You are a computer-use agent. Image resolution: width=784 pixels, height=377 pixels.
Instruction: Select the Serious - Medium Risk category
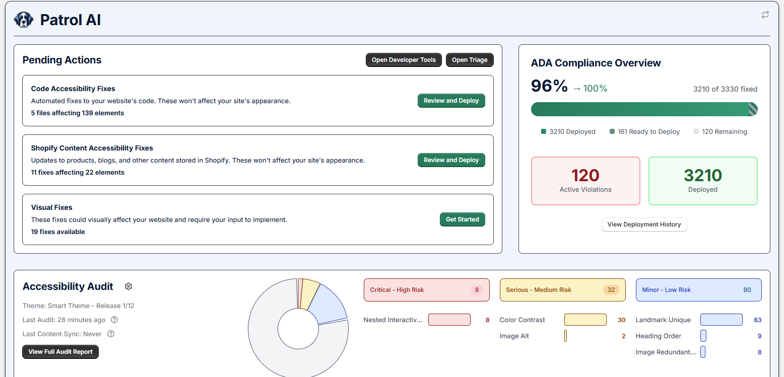pos(562,290)
